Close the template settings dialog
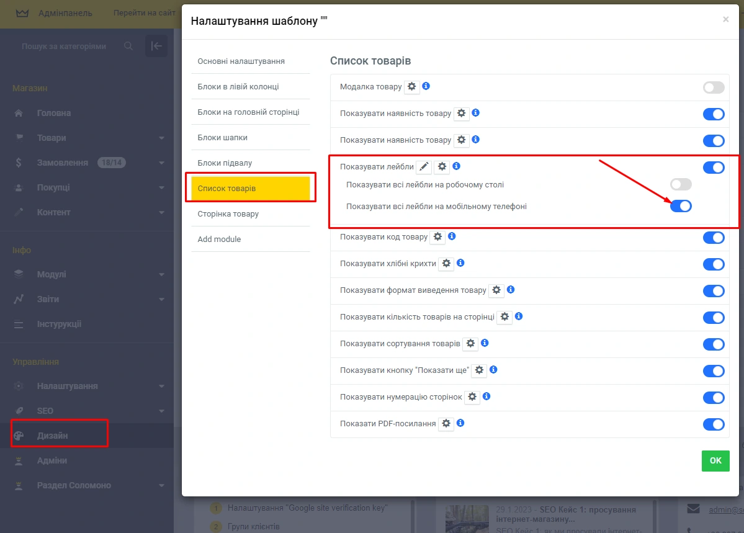 click(x=725, y=20)
